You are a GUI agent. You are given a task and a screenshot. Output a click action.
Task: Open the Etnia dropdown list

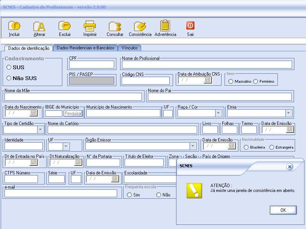pos(288,113)
